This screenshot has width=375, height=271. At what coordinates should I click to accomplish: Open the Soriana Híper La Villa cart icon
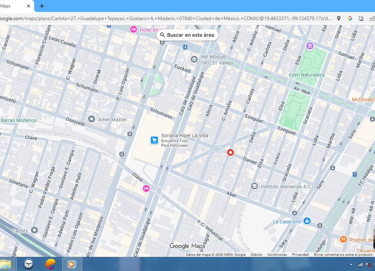point(154,140)
